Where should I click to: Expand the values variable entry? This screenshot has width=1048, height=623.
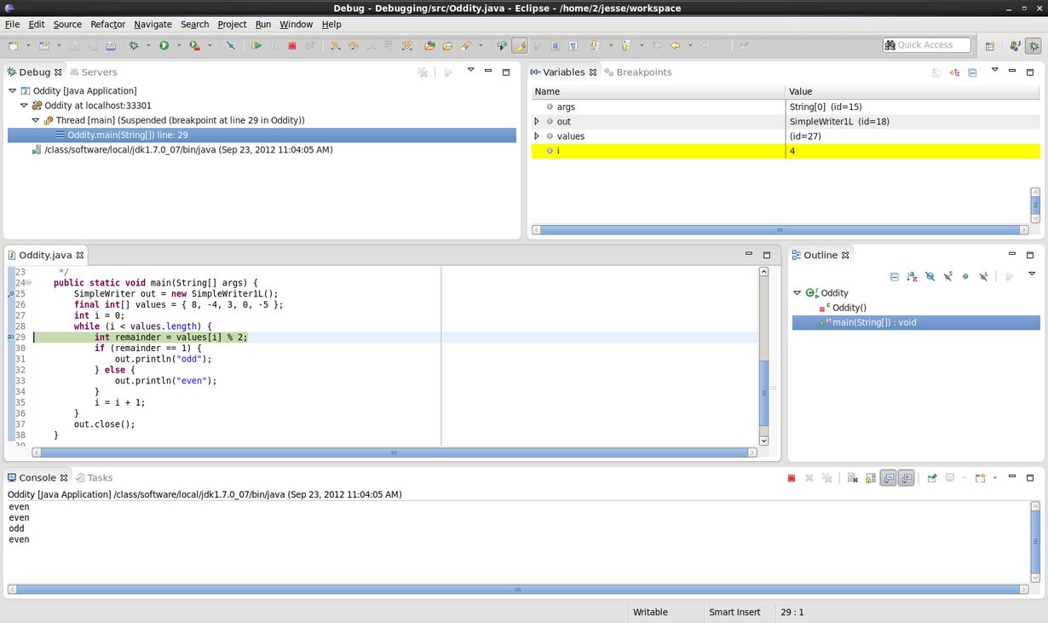click(x=537, y=136)
